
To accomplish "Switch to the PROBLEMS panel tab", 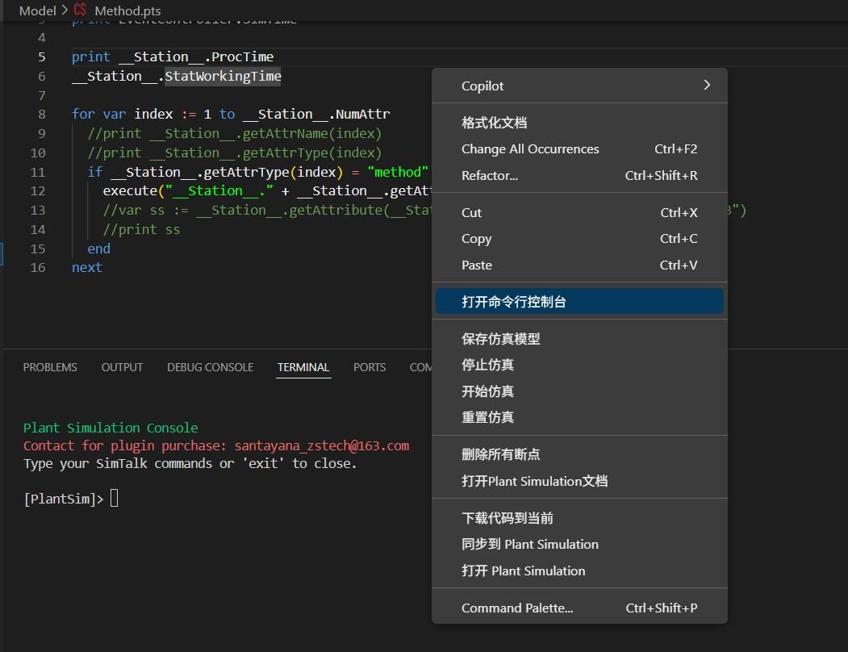I will [50, 367].
